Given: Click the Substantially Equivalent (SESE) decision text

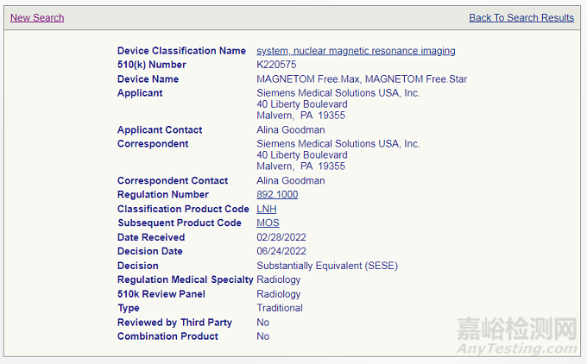Looking at the screenshot, I should (x=327, y=266).
